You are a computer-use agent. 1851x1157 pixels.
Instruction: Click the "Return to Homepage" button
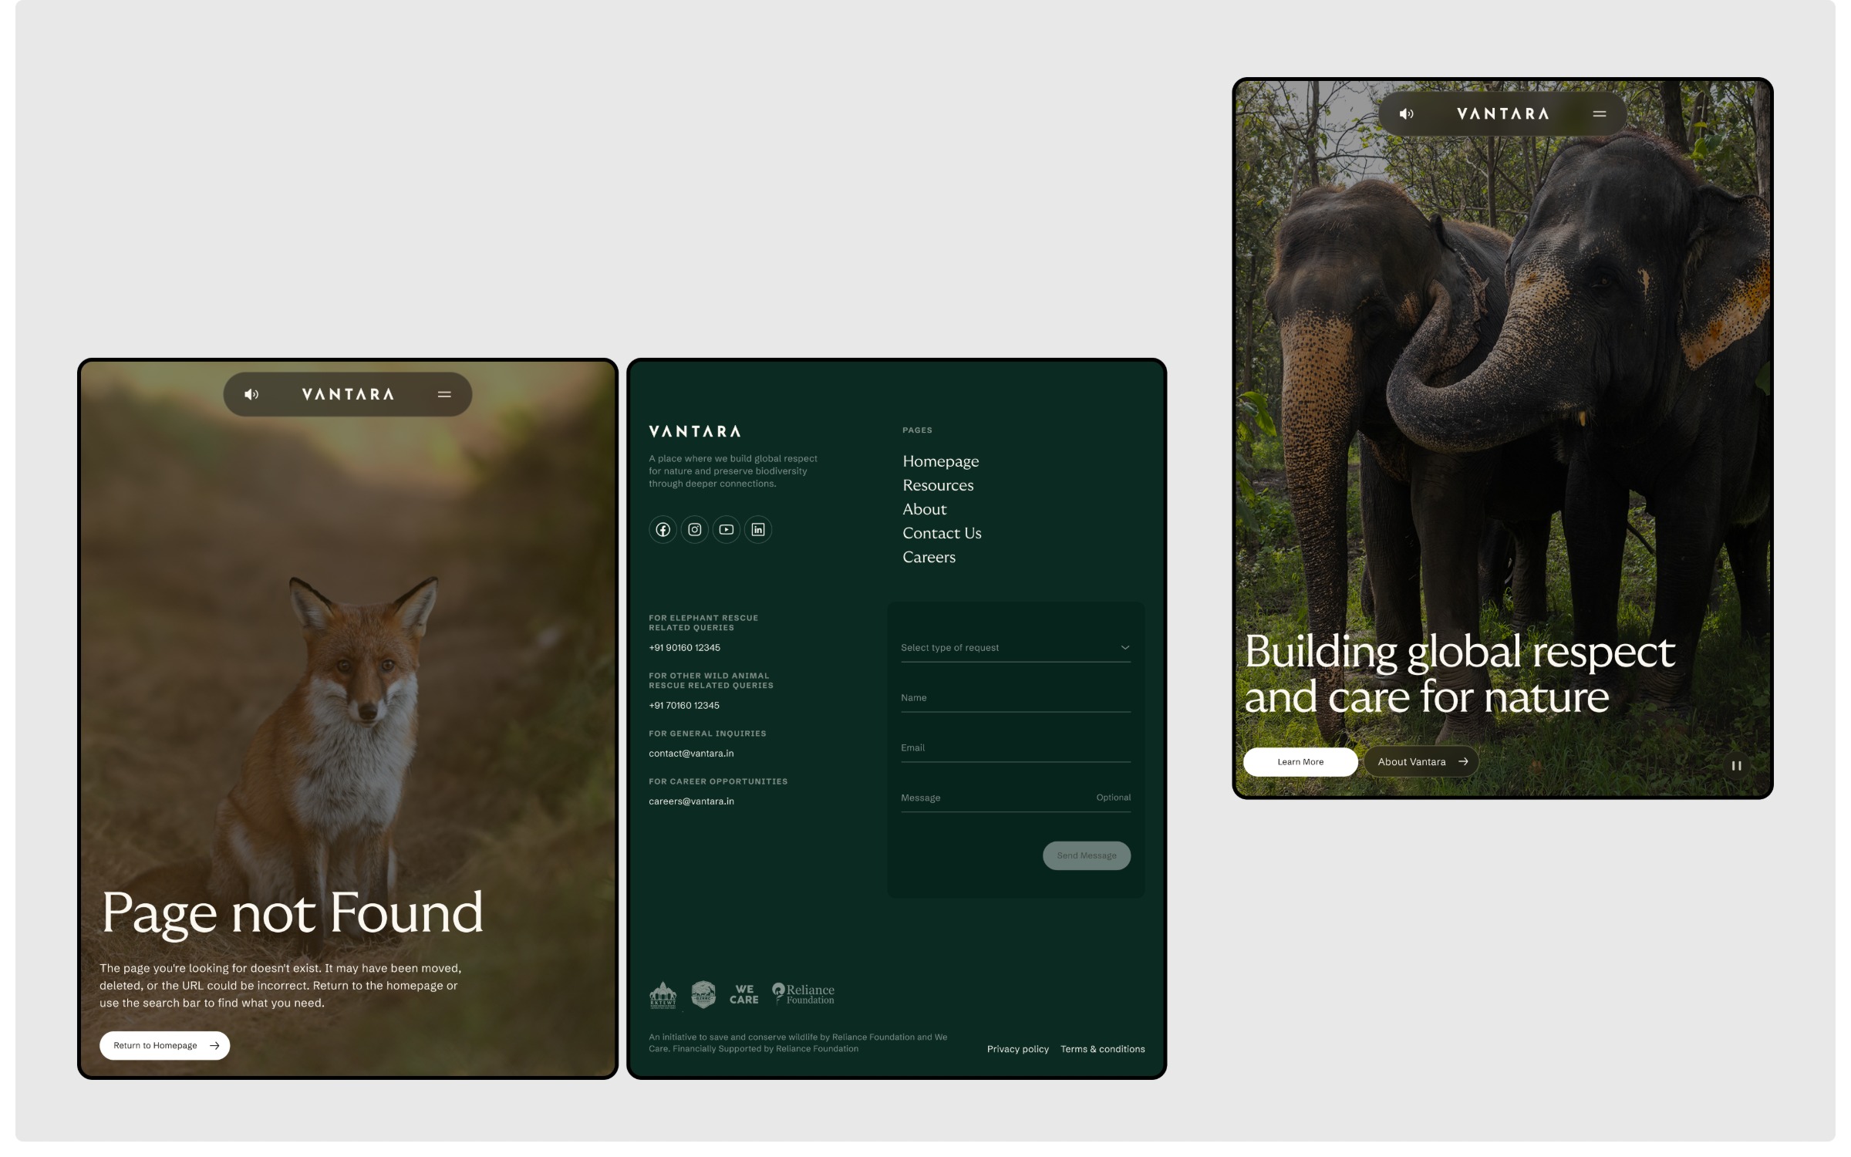tap(164, 1045)
